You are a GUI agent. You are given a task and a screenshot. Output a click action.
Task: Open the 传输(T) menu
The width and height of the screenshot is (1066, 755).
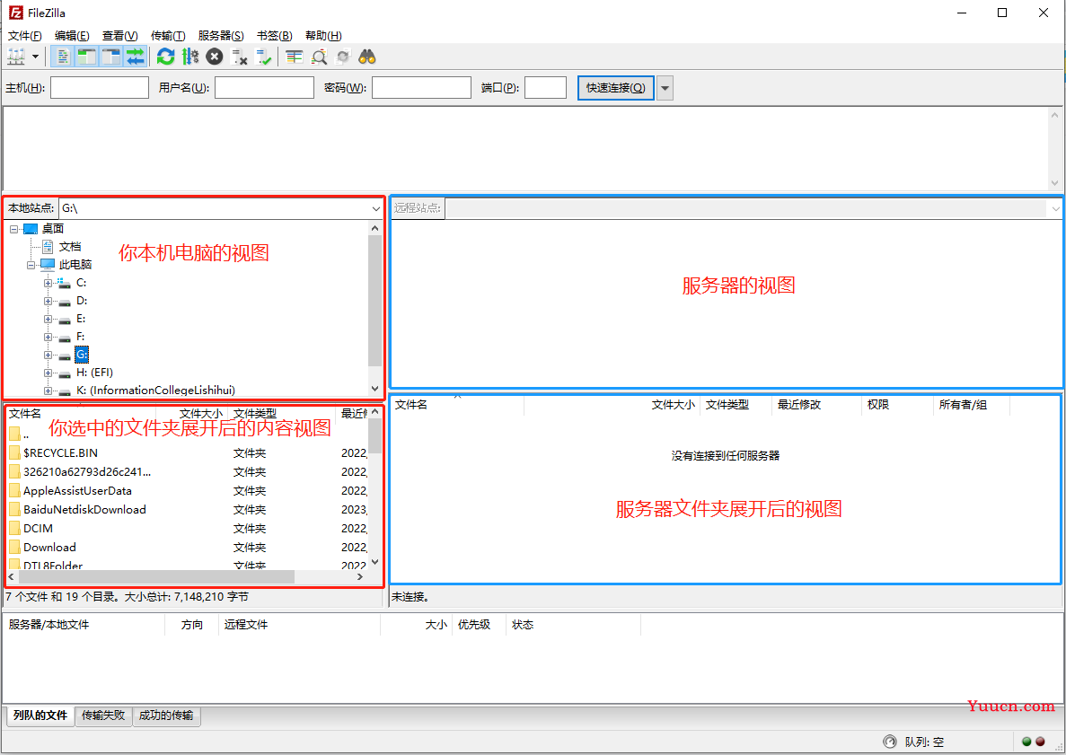(x=168, y=35)
